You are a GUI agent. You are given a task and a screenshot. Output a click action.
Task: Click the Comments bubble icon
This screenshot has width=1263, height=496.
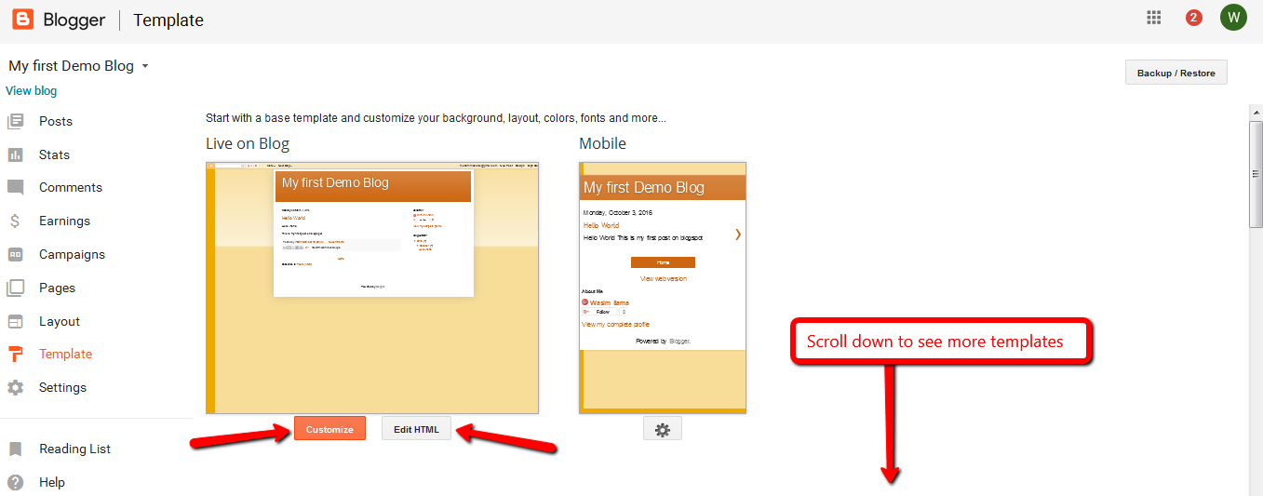tap(15, 187)
